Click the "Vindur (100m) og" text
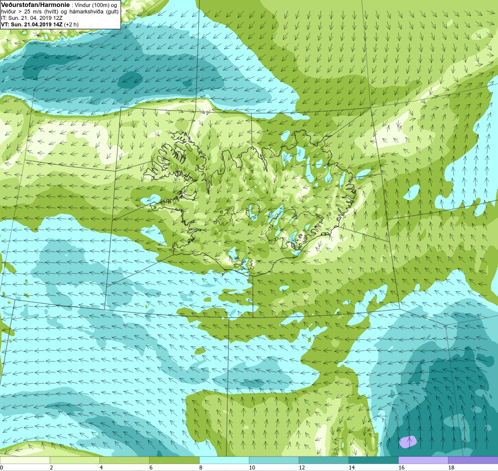498x471 pixels. click(95, 5)
